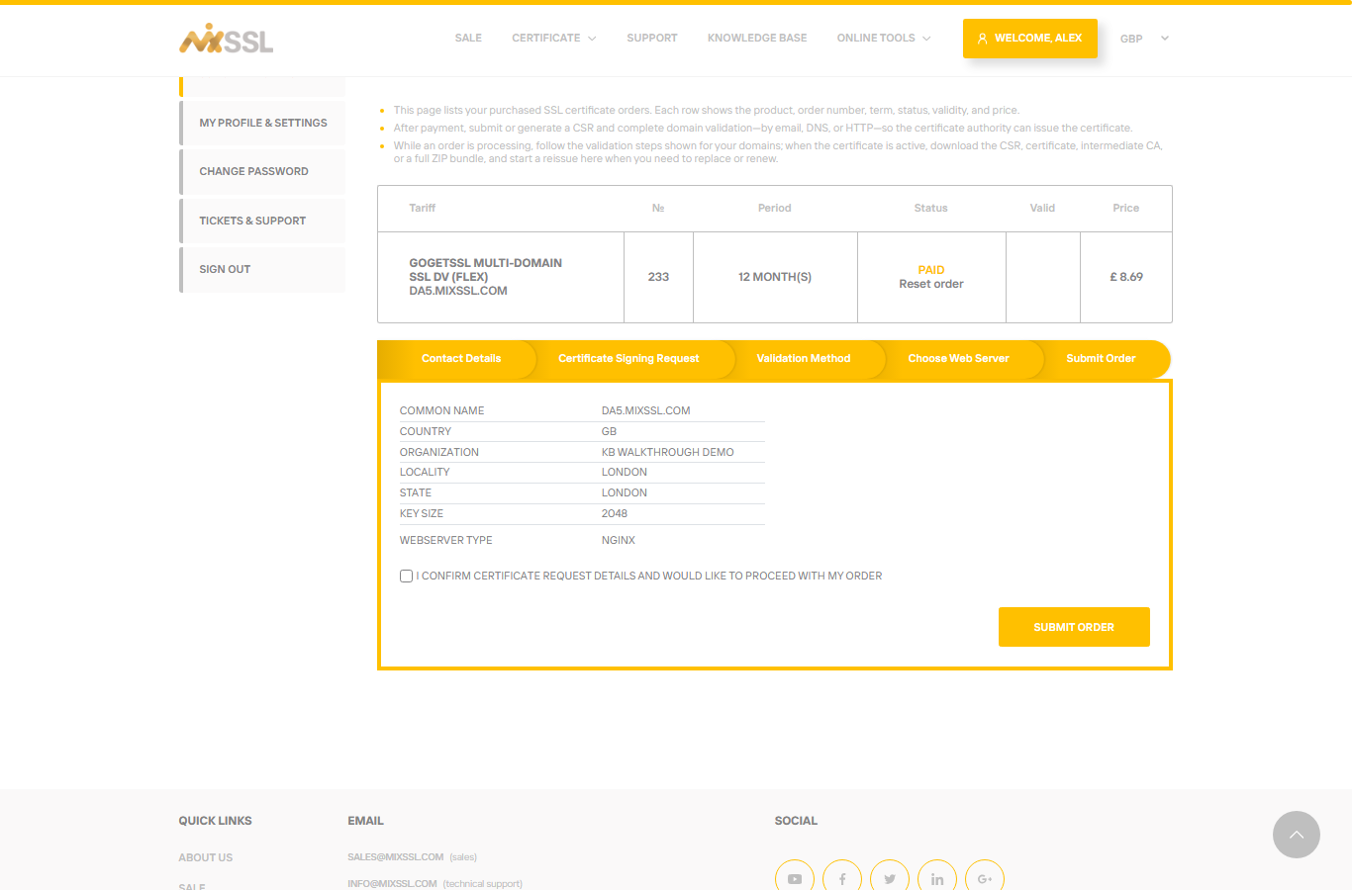Viewport: 1352px width, 890px height.
Task: Open Change Password in sidebar
Action: (262, 171)
